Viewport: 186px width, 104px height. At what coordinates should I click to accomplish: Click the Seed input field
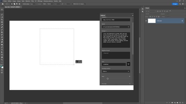[x=114, y=64]
